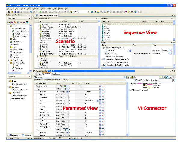Collapse the Tests folder in Insertion Palette
This screenshot has width=184, height=144.
tap(8, 26)
